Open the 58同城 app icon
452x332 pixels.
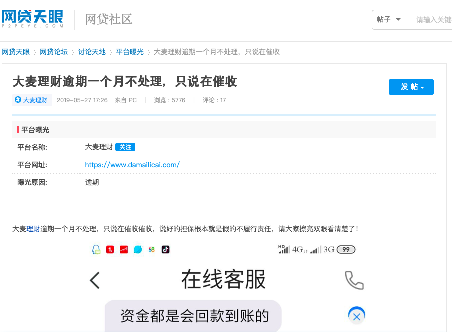(x=151, y=249)
